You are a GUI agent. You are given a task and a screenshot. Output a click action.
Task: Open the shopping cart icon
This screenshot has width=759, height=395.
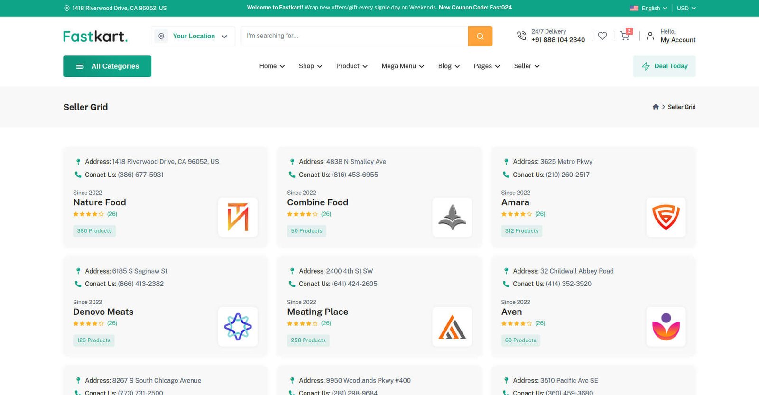pyautogui.click(x=625, y=36)
